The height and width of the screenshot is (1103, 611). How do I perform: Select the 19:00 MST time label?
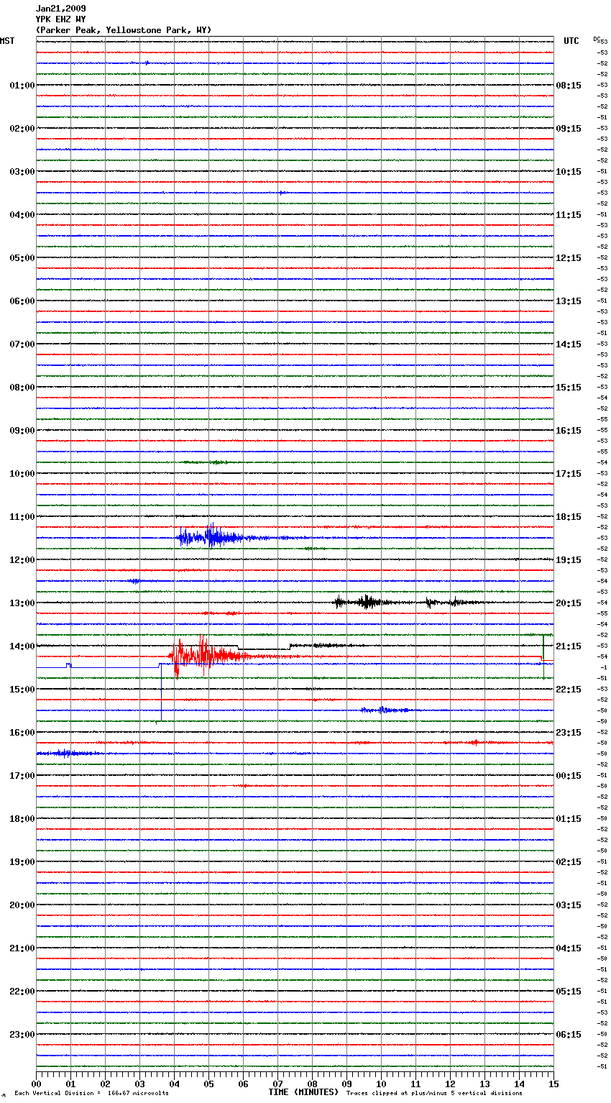22,862
